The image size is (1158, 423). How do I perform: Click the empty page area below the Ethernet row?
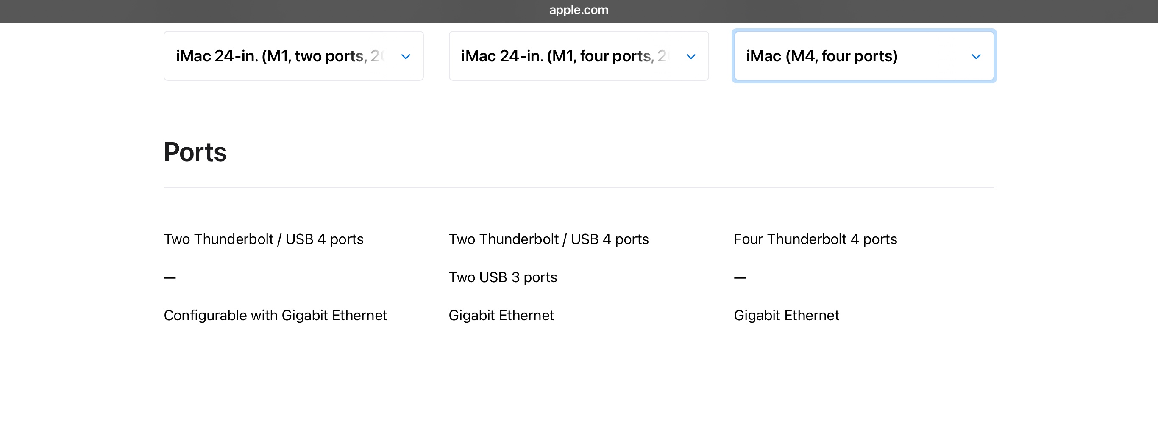coord(579,377)
